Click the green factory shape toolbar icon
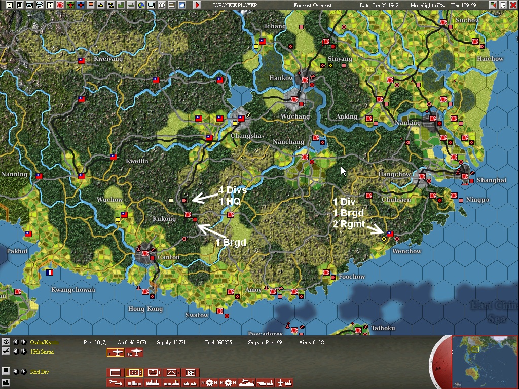This screenshot has width=519, height=389. click(x=121, y=5)
